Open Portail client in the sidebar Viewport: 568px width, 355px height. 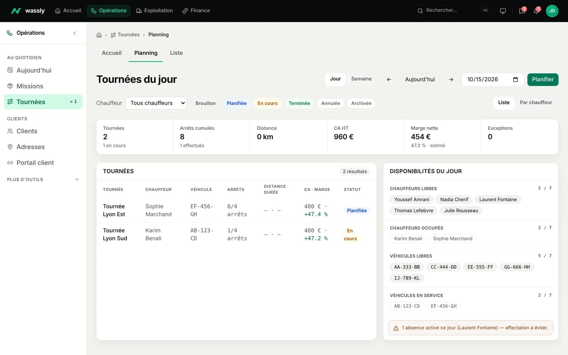click(x=43, y=163)
